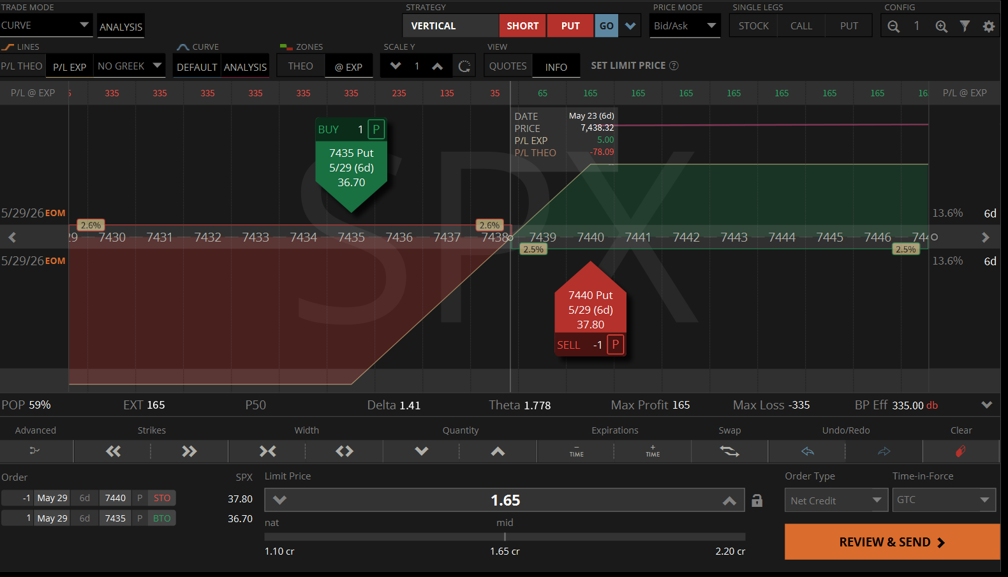Decrease Scale Y with down chevron
Image resolution: width=1008 pixels, height=577 pixels.
point(396,66)
